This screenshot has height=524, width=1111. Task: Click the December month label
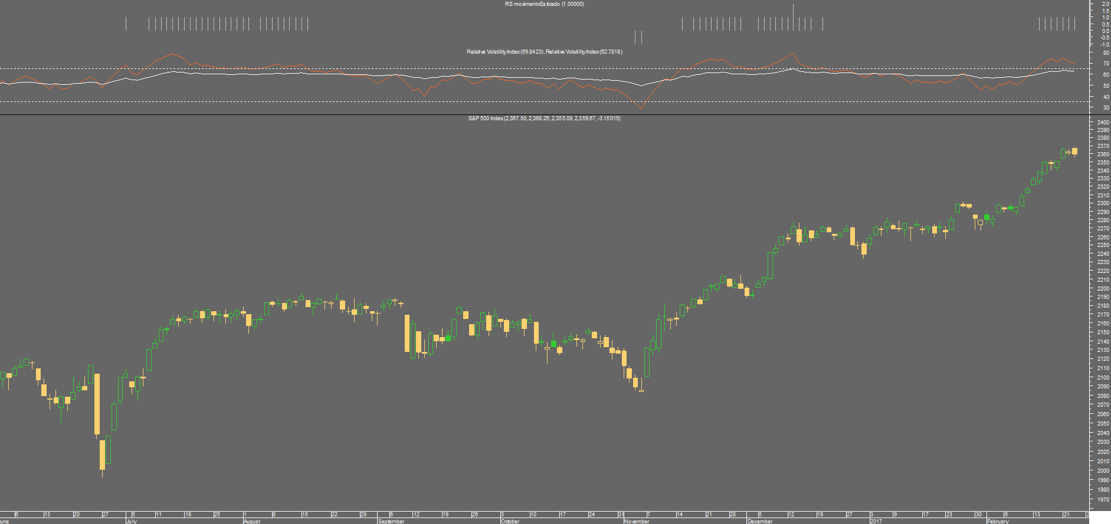coord(760,521)
